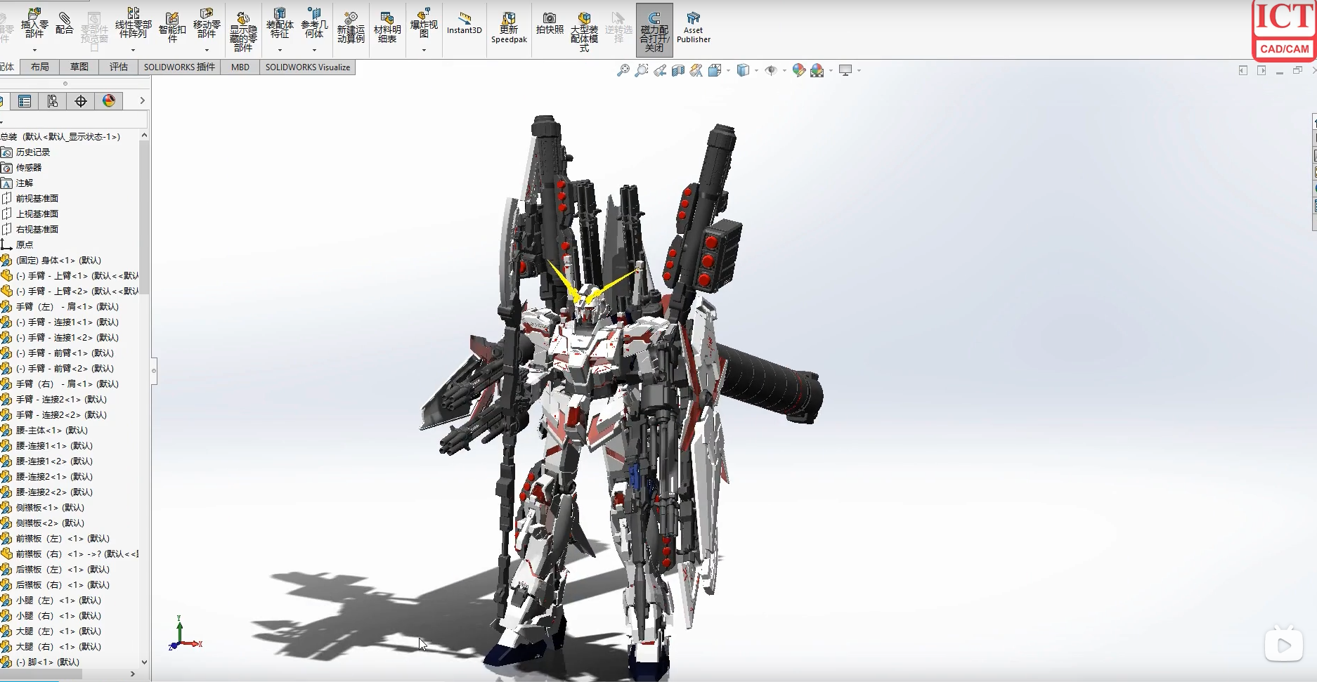Open MBD tab
The width and height of the screenshot is (1317, 682).
[x=240, y=67]
